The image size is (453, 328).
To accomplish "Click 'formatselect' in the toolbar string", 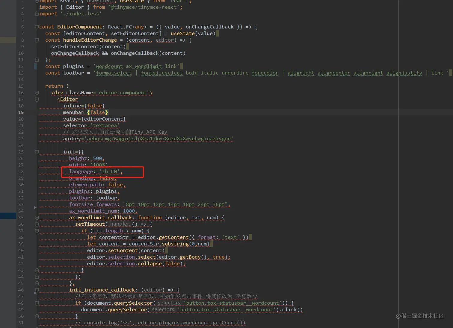I will [114, 73].
